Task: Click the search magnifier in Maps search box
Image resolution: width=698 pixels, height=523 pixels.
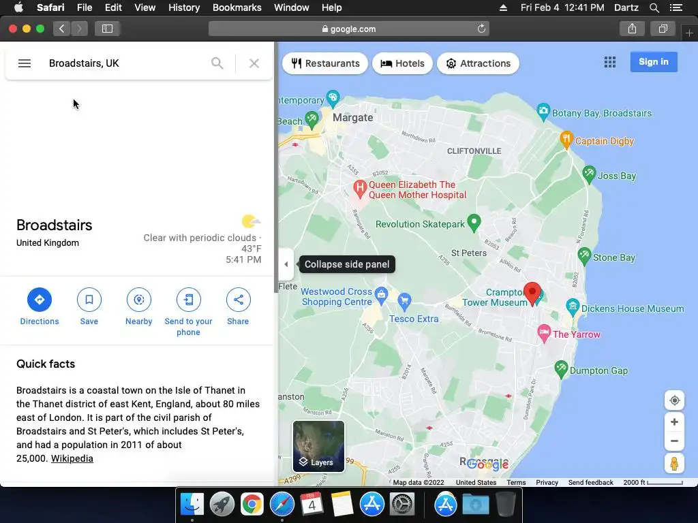Action: (x=217, y=63)
